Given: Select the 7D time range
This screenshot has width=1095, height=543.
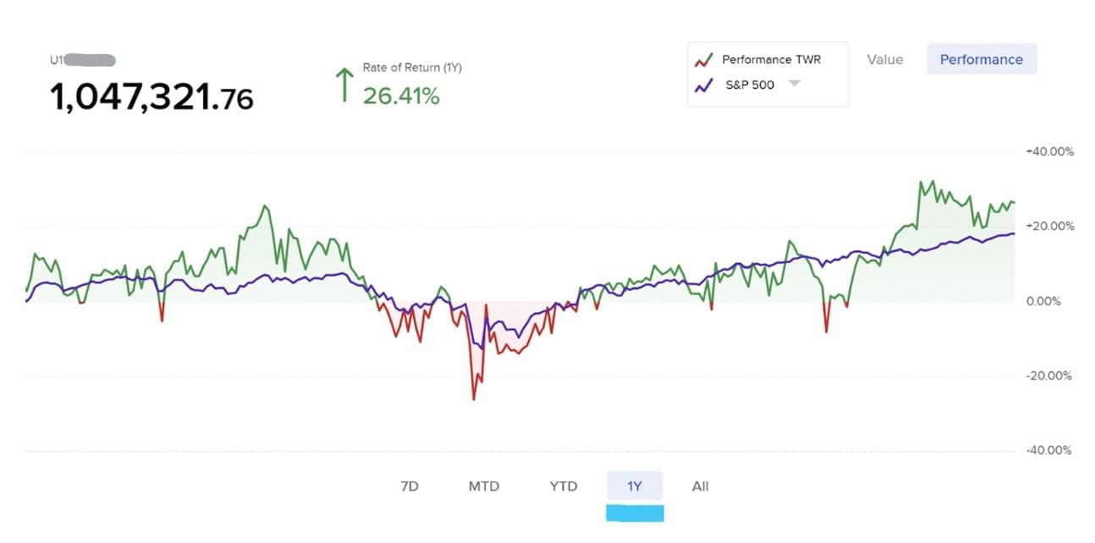Looking at the screenshot, I should pyautogui.click(x=409, y=486).
